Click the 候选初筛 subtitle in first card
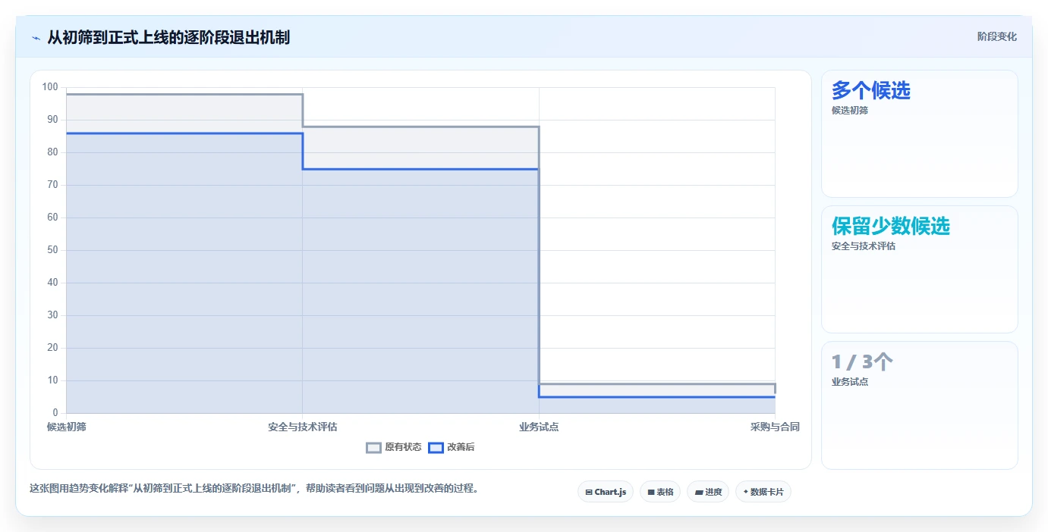Viewport: 1048px width, 532px height. click(x=850, y=110)
